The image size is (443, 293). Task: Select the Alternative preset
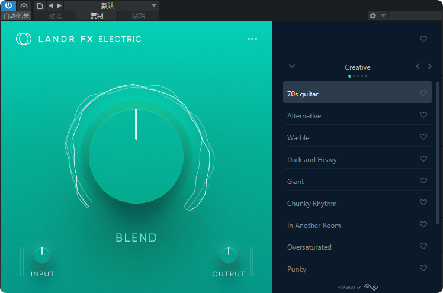358,116
